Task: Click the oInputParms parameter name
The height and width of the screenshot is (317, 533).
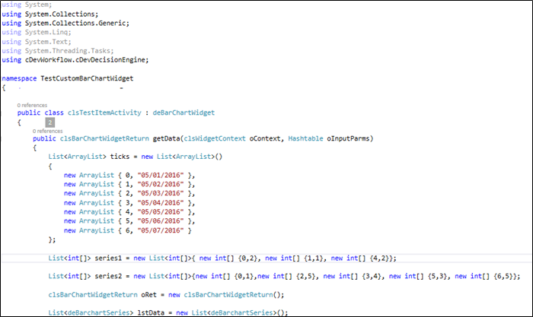Action: (348, 138)
